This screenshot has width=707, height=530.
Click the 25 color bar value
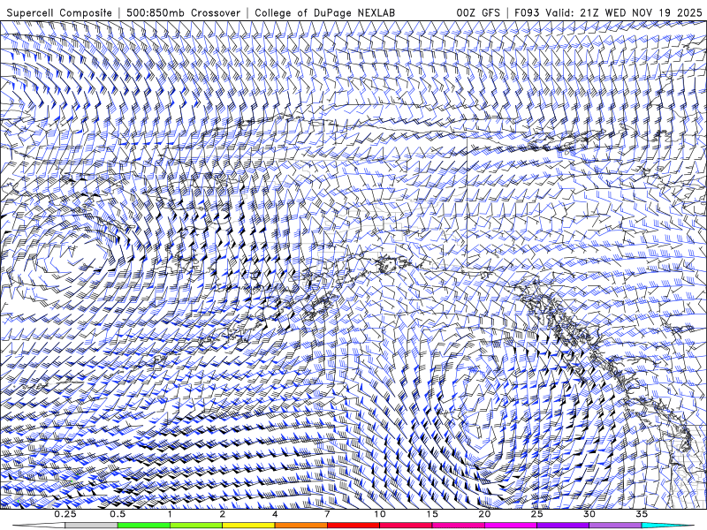tap(536, 514)
